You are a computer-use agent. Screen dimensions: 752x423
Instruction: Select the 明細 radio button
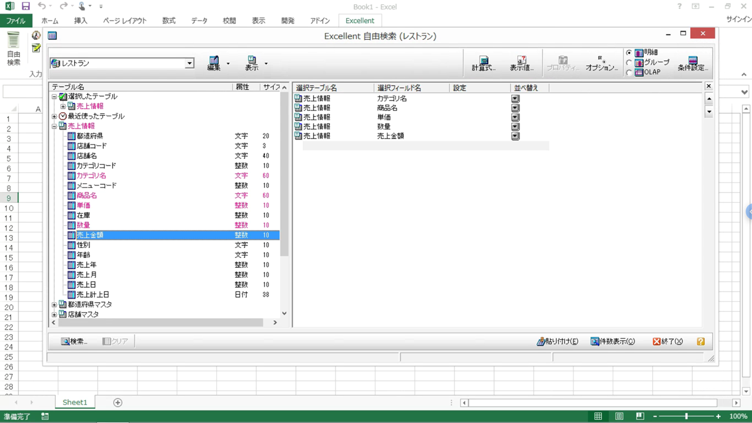pos(629,52)
